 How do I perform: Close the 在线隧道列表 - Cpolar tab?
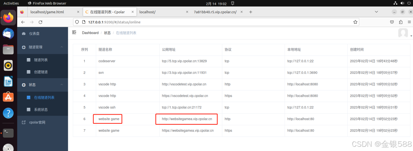(x=133, y=12)
